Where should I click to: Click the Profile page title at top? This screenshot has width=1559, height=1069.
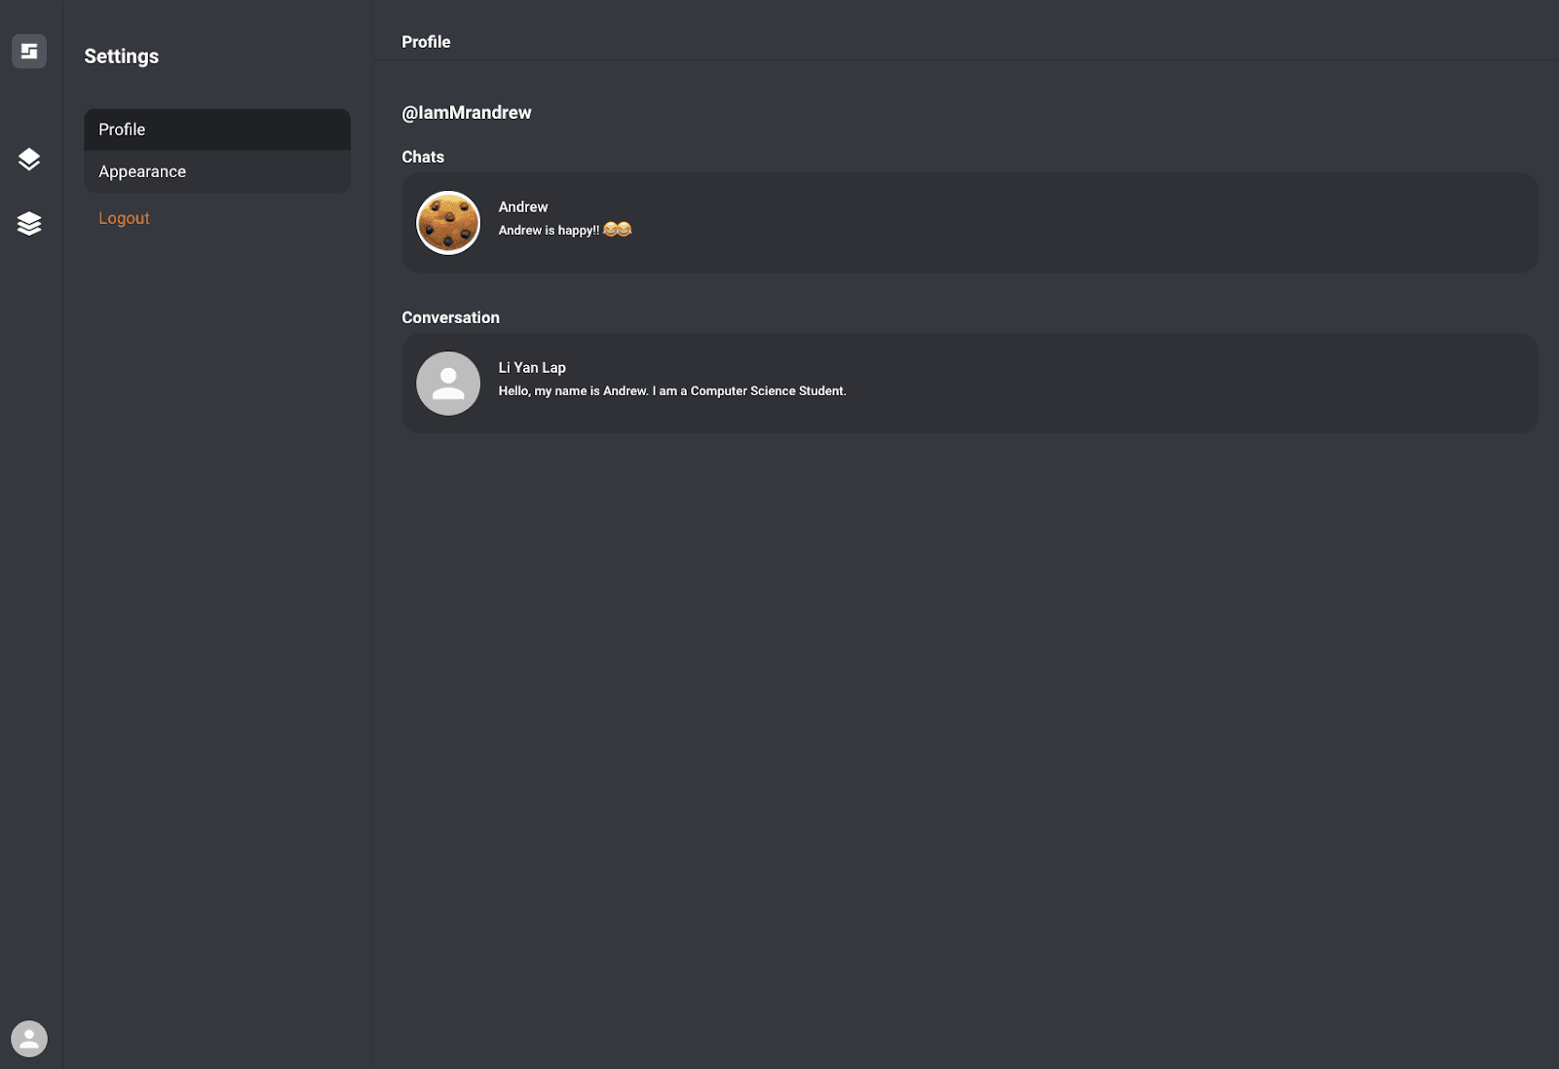click(x=426, y=42)
